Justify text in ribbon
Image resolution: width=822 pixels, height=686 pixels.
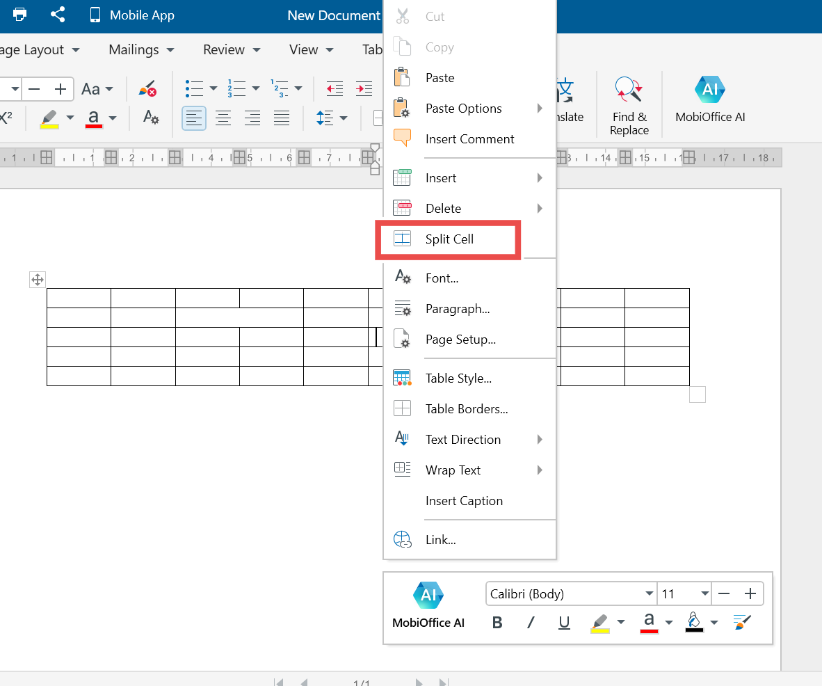click(282, 118)
